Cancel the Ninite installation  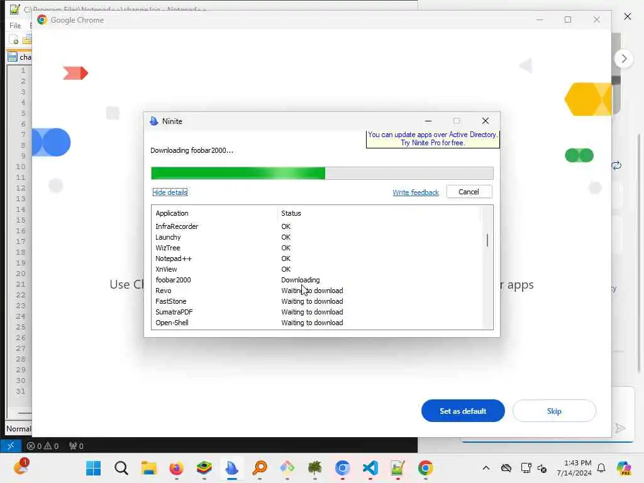tap(469, 192)
